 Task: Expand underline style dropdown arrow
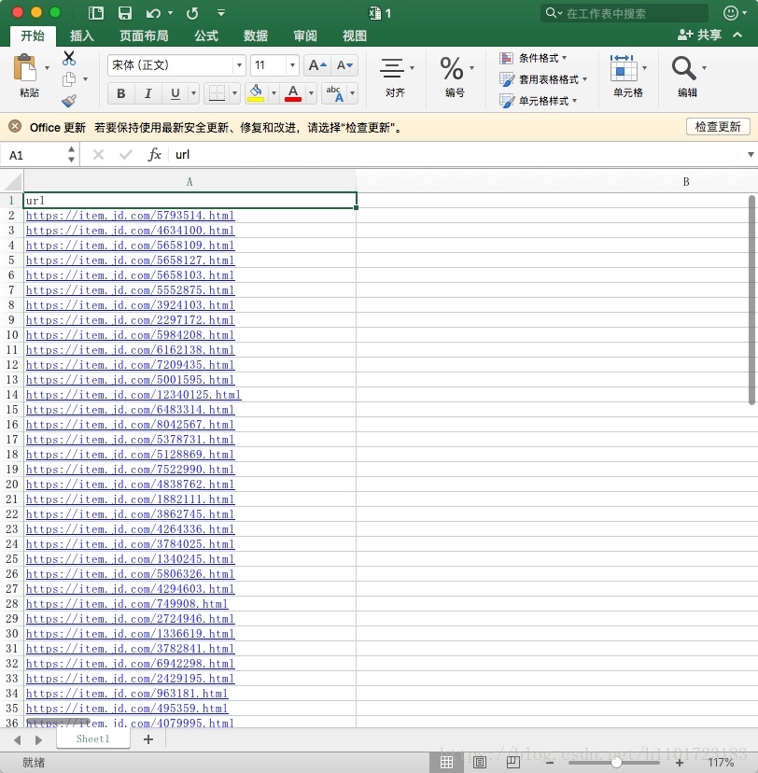pyautogui.click(x=193, y=93)
